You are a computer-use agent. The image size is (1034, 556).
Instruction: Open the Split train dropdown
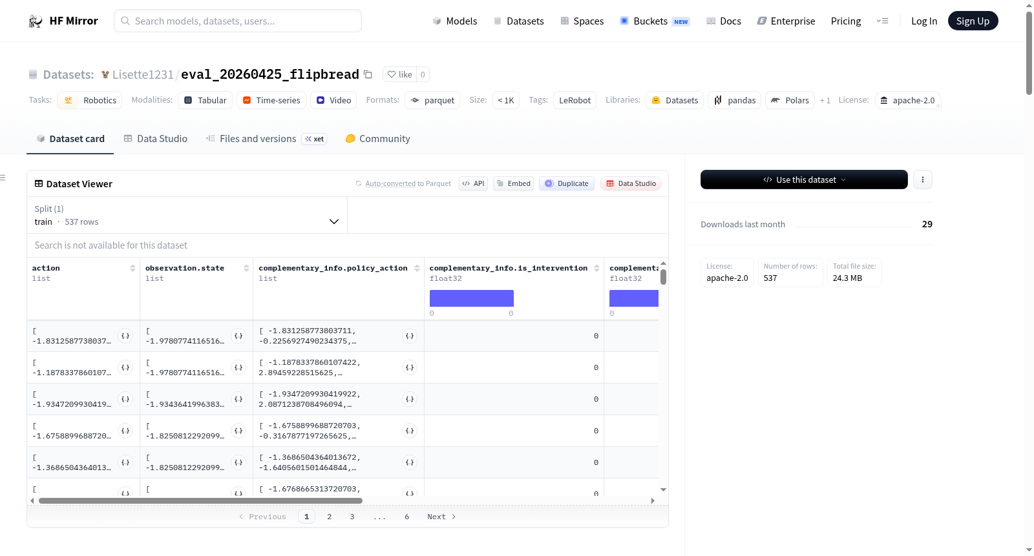point(187,215)
